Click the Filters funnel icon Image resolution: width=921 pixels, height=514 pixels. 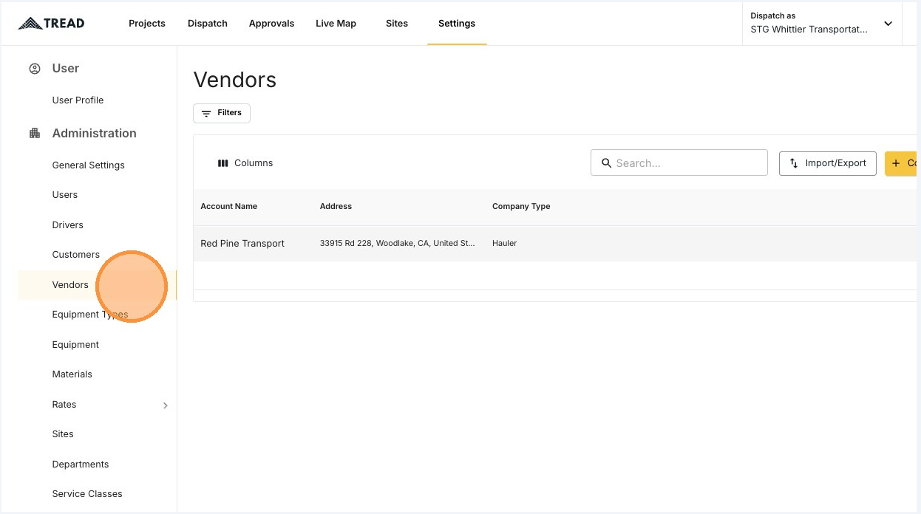pyautogui.click(x=206, y=113)
